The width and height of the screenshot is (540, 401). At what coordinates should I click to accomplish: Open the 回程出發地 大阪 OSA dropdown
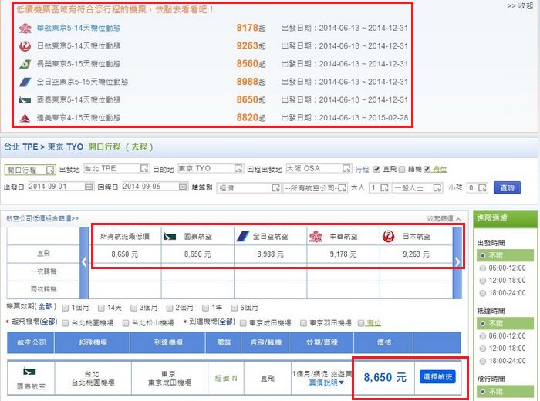[x=319, y=168]
